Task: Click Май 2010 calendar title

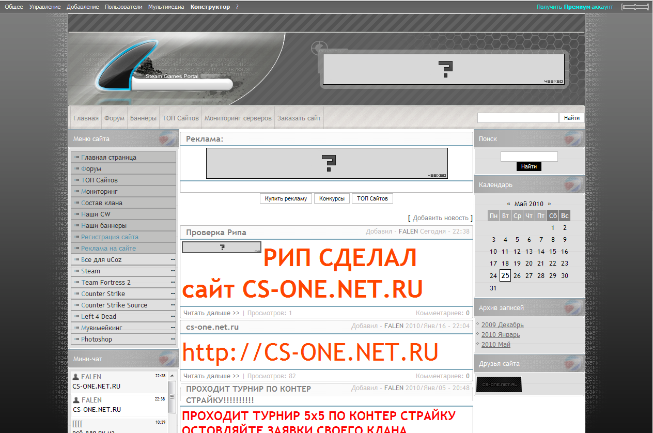Action: click(529, 204)
